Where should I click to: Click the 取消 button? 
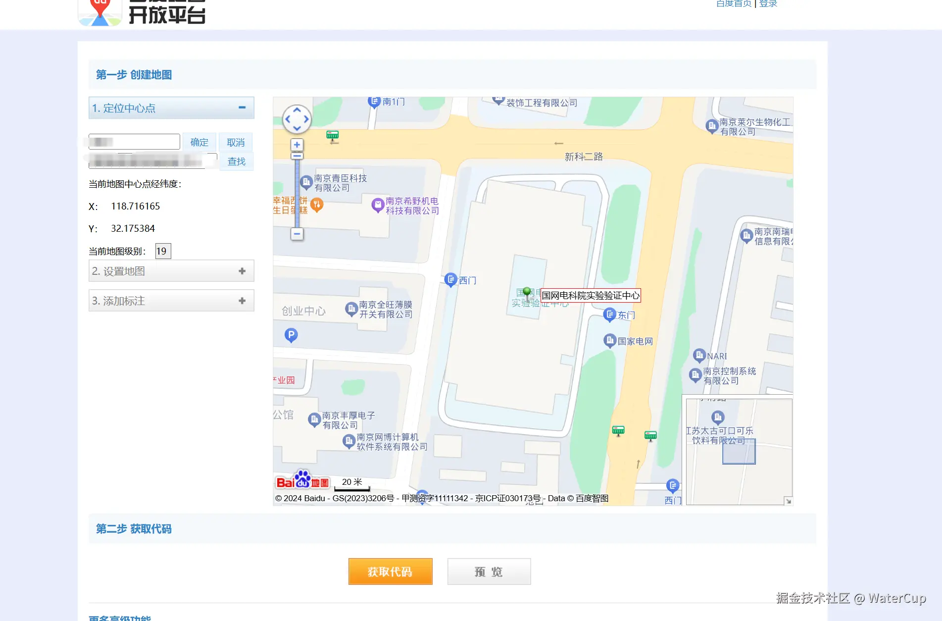coord(236,142)
